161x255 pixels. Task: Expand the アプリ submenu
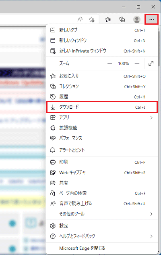click(102, 118)
